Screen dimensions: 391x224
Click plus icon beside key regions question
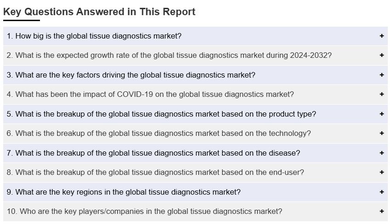[x=381, y=192]
